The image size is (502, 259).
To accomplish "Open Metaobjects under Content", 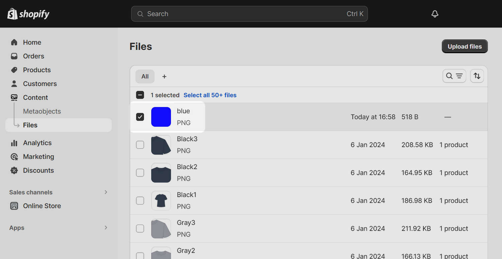I will (x=42, y=111).
